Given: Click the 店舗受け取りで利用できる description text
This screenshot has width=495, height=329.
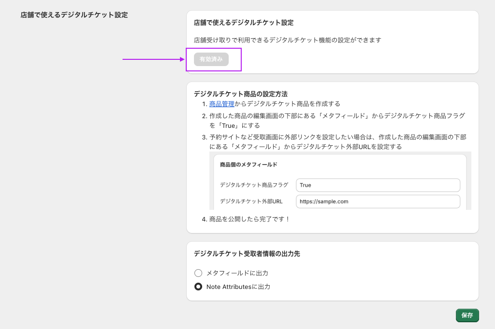Looking at the screenshot, I should click(x=287, y=40).
